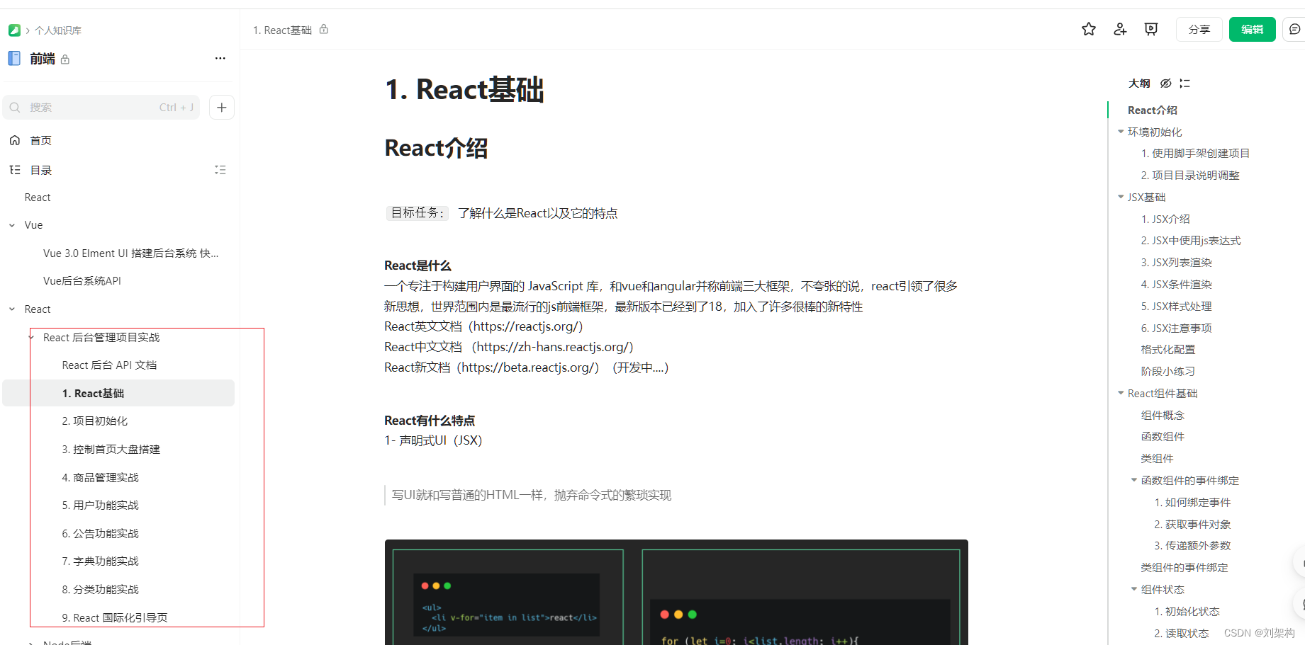Jump to 1. 如何绑定事件 in outline
Viewport: 1305px width, 645px height.
point(1192,503)
